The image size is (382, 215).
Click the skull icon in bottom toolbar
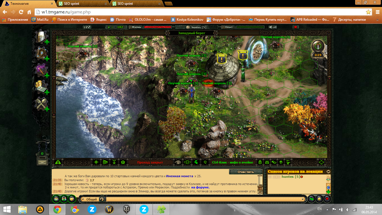click(281, 162)
